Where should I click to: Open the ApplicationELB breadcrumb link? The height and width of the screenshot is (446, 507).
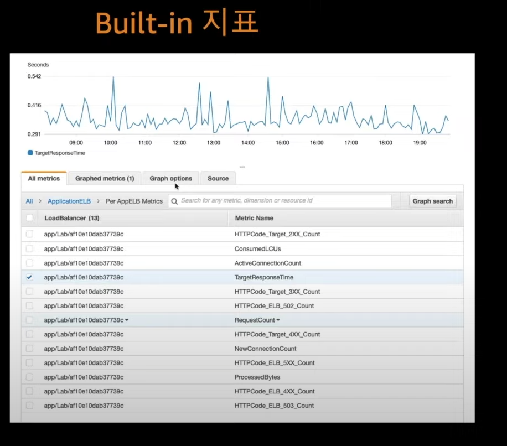coord(69,201)
